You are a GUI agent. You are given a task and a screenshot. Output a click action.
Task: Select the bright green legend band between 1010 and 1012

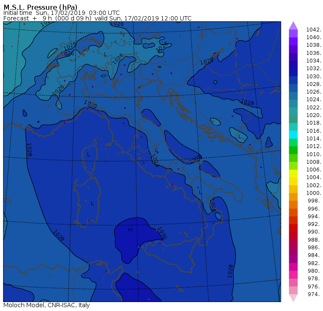[x=293, y=150]
